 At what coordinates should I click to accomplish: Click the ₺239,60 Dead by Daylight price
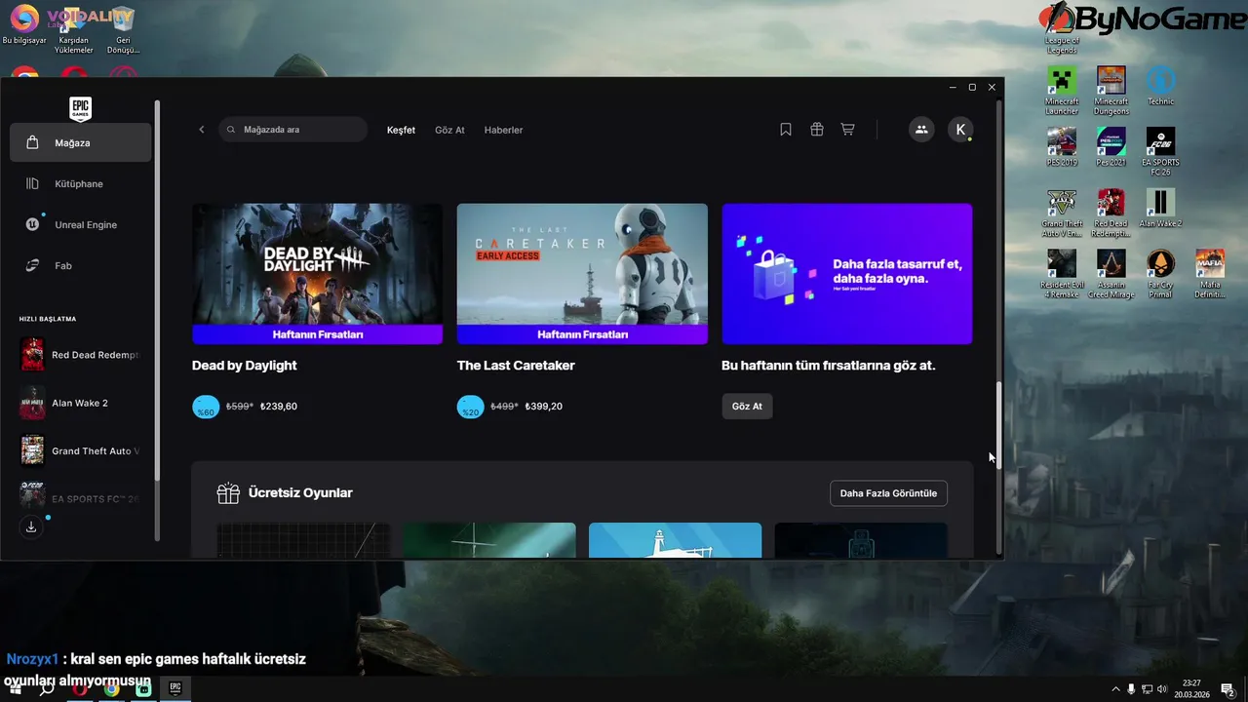tap(279, 407)
